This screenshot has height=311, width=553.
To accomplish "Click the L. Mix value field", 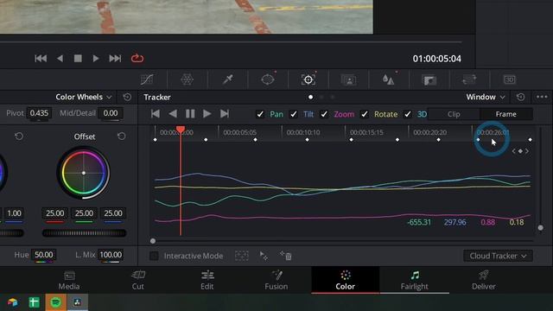I will (x=111, y=255).
